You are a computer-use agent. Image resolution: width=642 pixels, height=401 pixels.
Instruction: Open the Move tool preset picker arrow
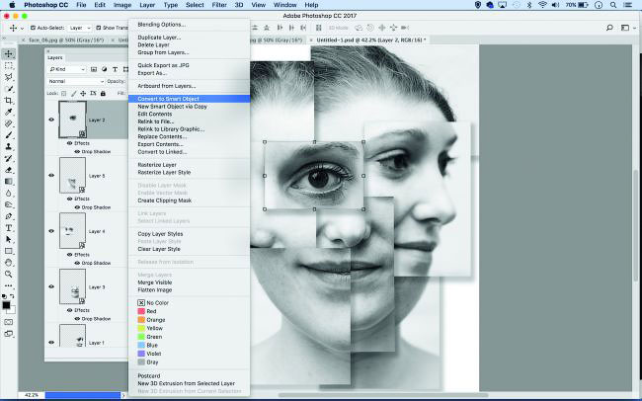22,29
